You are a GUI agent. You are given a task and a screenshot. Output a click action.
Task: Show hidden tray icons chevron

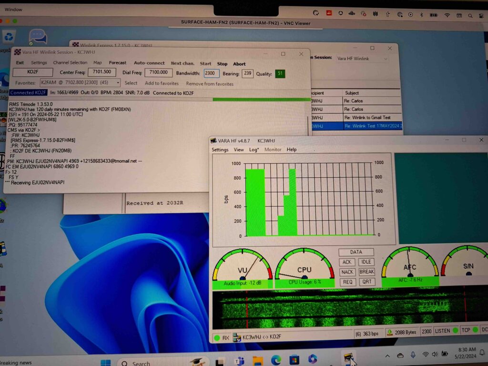pyautogui.click(x=387, y=356)
